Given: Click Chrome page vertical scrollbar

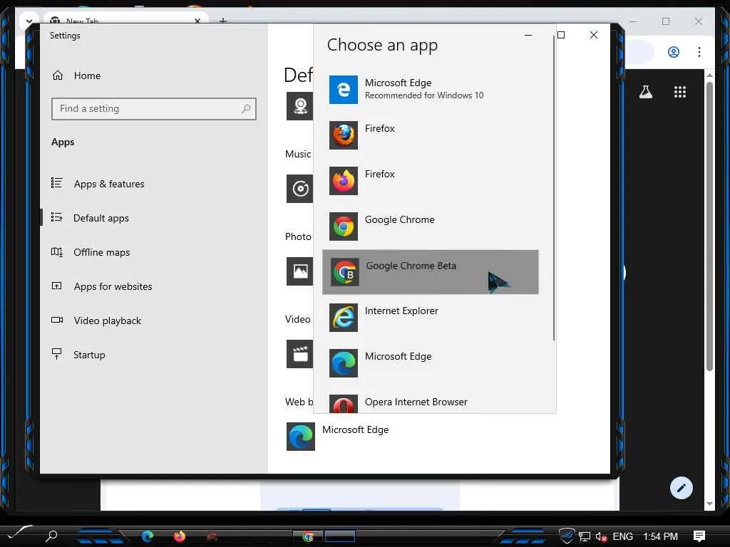Looking at the screenshot, I should point(709,226).
